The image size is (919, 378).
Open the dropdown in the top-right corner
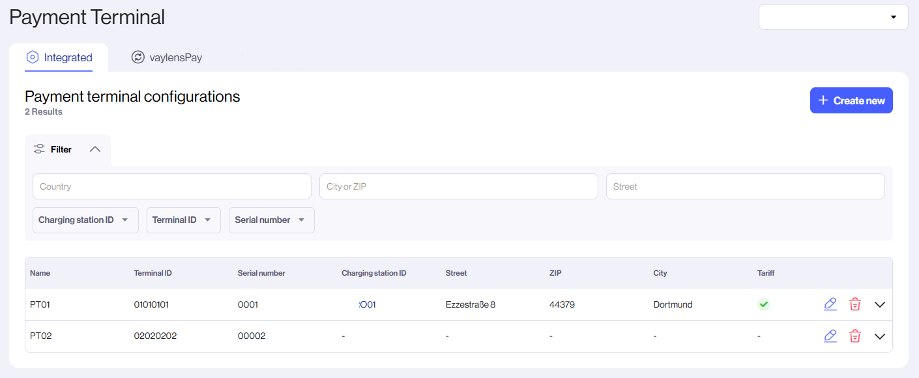tap(894, 17)
